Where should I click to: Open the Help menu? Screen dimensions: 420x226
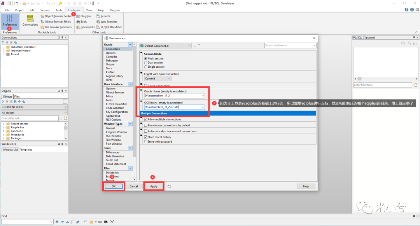101,10
